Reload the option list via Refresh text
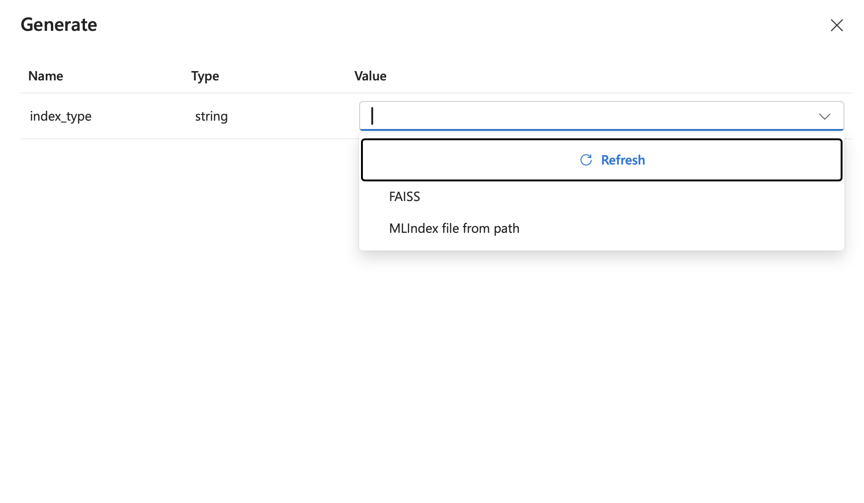This screenshot has height=503, width=864. [x=623, y=160]
